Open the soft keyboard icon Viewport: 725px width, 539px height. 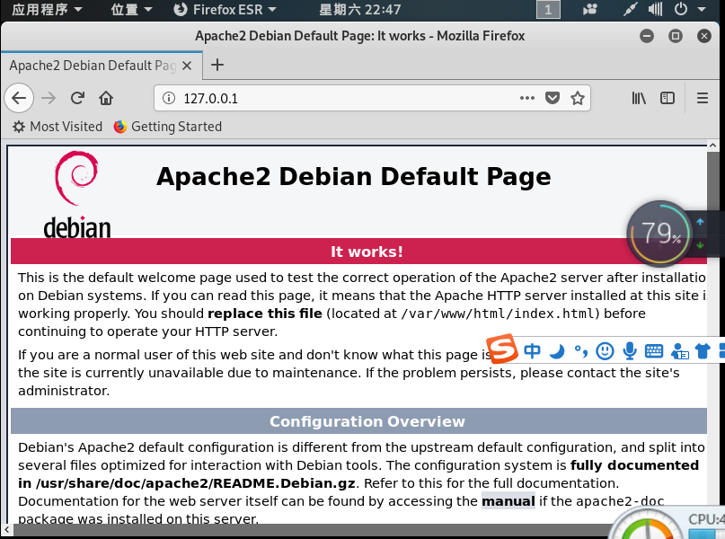click(654, 351)
